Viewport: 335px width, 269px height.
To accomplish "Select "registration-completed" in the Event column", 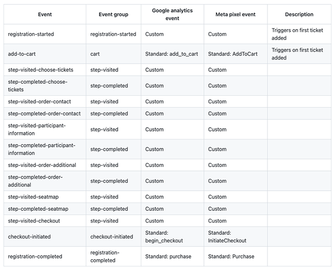I will pos(35,256).
